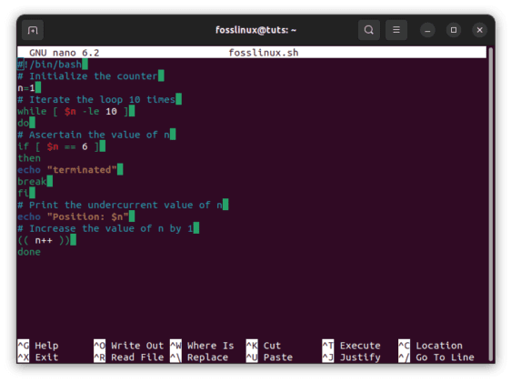Click the ^R Read File shortcut
Viewport: 511px width, 382px height.
(129, 357)
